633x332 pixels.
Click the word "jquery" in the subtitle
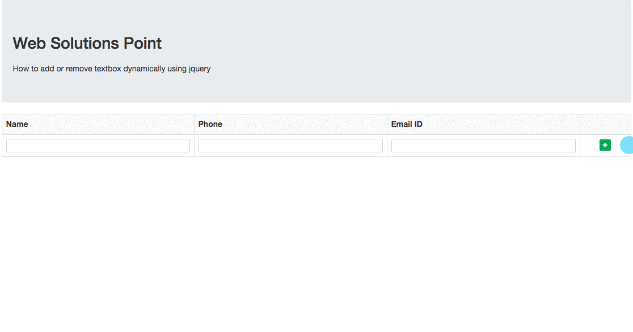(200, 69)
